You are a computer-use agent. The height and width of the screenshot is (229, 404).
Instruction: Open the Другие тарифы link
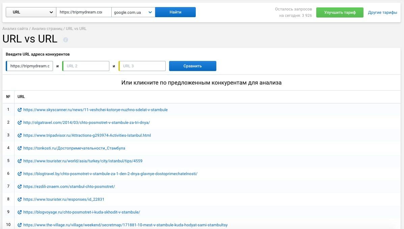pos(382,12)
